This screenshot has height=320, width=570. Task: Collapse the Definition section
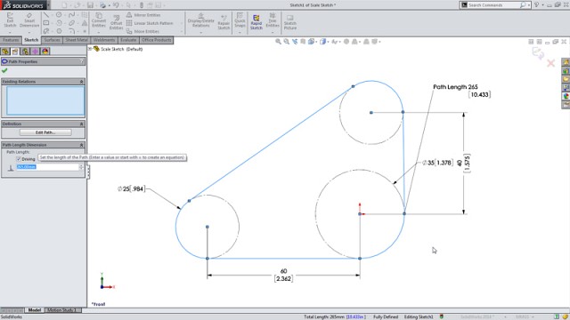tap(81, 124)
